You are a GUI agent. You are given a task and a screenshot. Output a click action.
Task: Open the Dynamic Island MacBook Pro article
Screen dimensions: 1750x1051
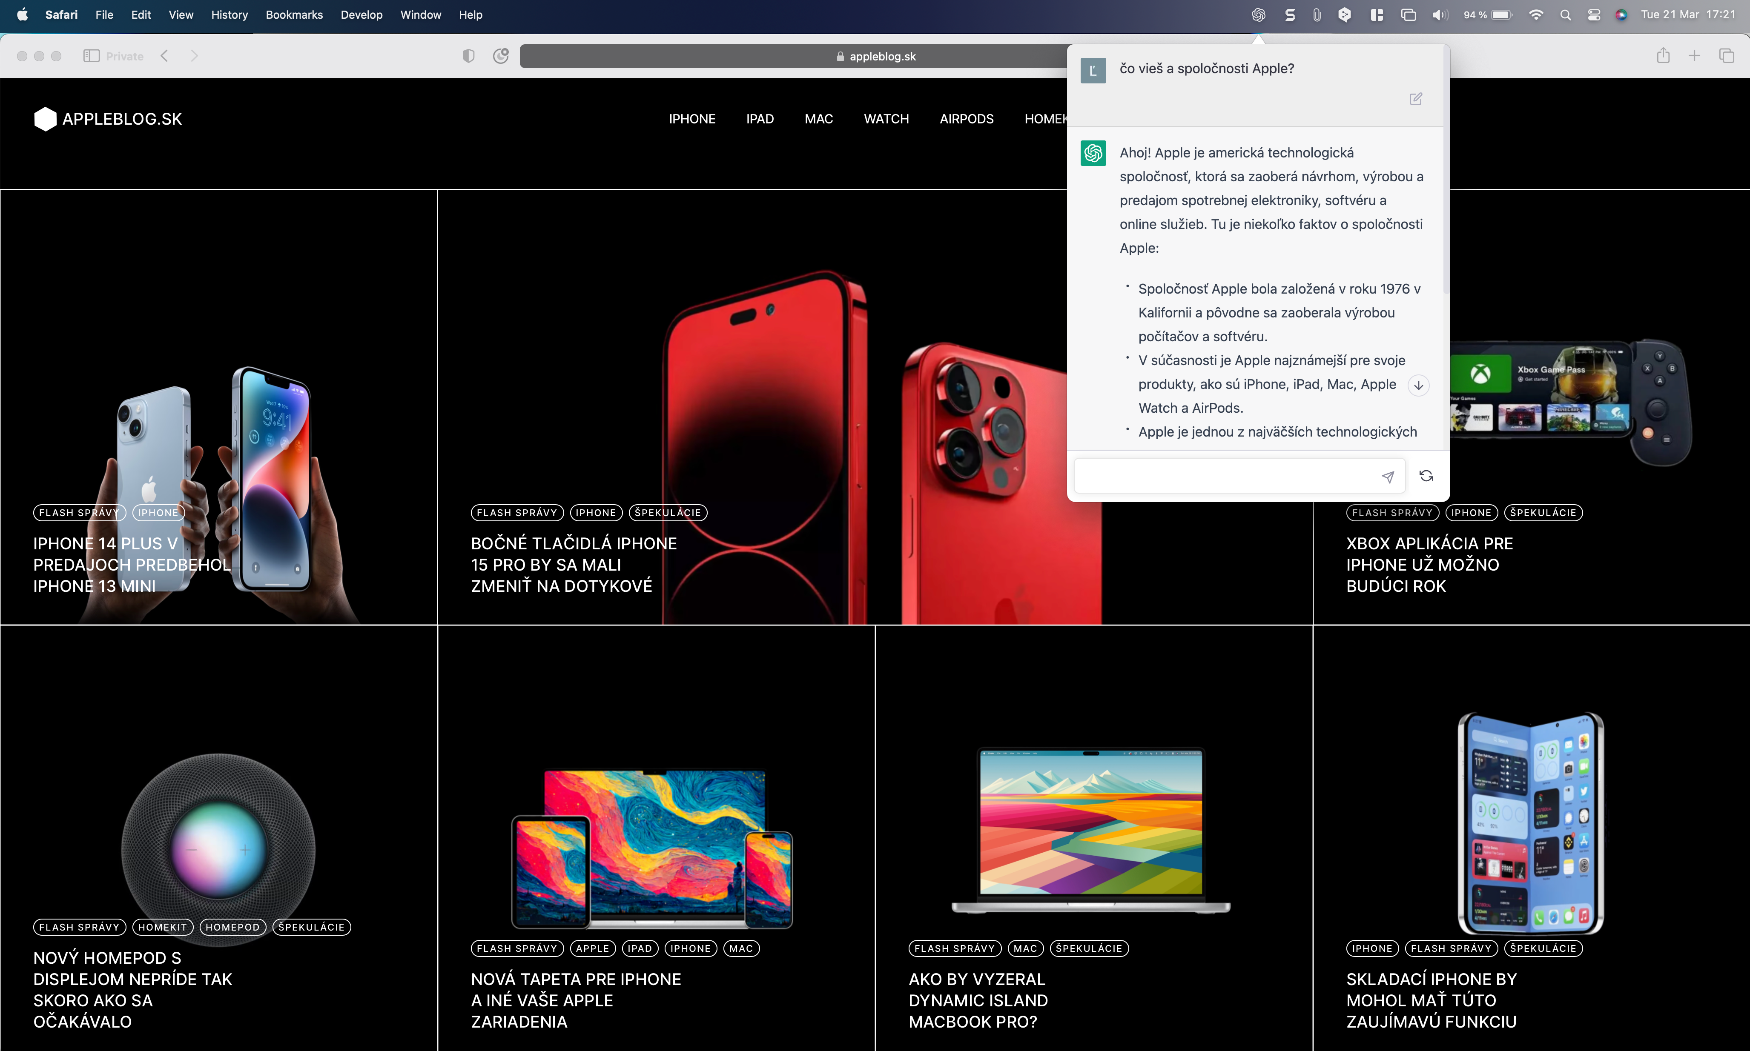pyautogui.click(x=978, y=1000)
